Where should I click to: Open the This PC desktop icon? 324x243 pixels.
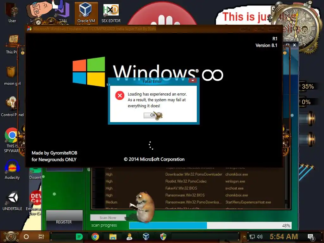(x=12, y=44)
